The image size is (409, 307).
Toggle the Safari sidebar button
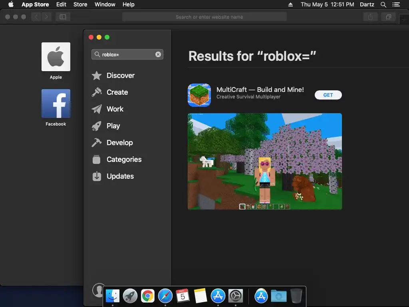tap(63, 17)
